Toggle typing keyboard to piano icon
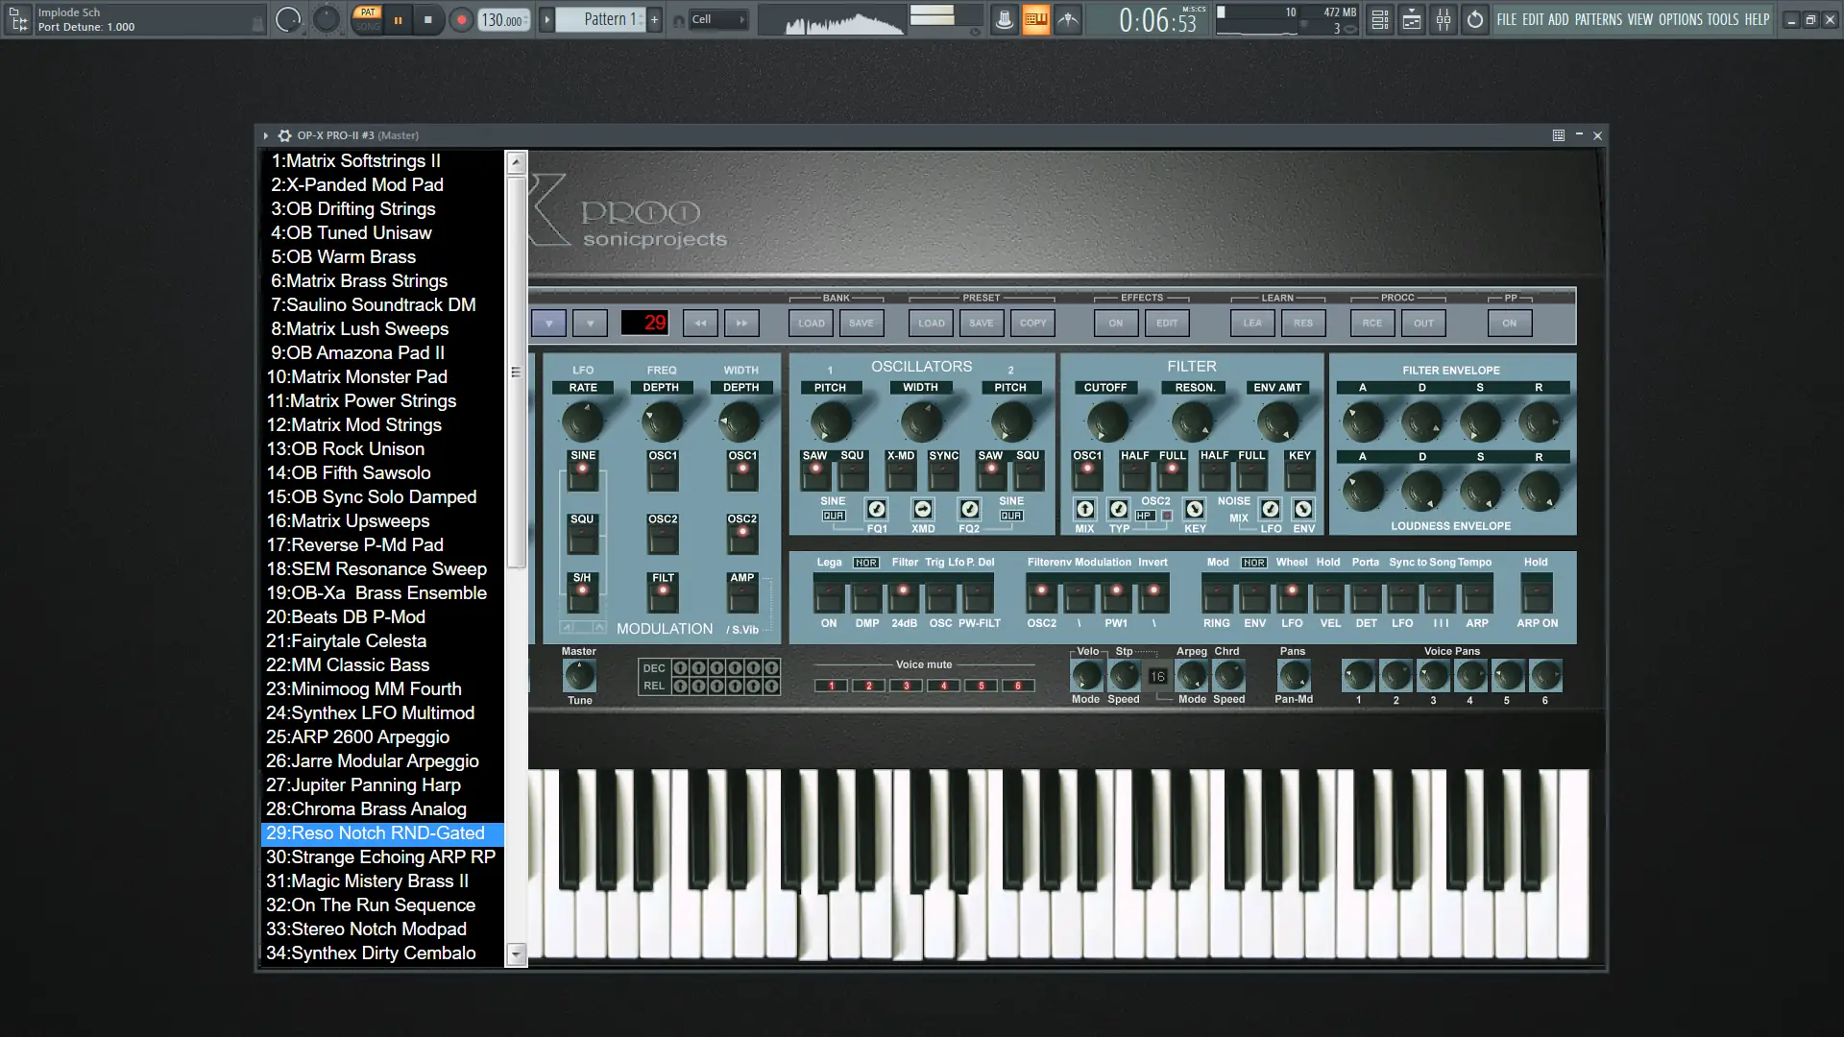 [1035, 19]
